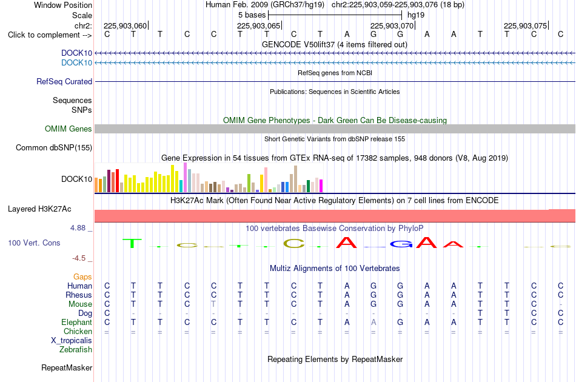The height and width of the screenshot is (382, 576).
Task: Click the Zebrafish species label
Action: [x=76, y=349]
